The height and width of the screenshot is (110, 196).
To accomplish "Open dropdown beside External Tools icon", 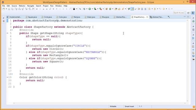I will pyautogui.click(x=103, y=9).
